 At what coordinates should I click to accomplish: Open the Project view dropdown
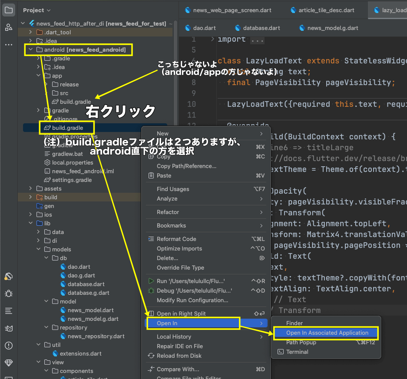[36, 10]
